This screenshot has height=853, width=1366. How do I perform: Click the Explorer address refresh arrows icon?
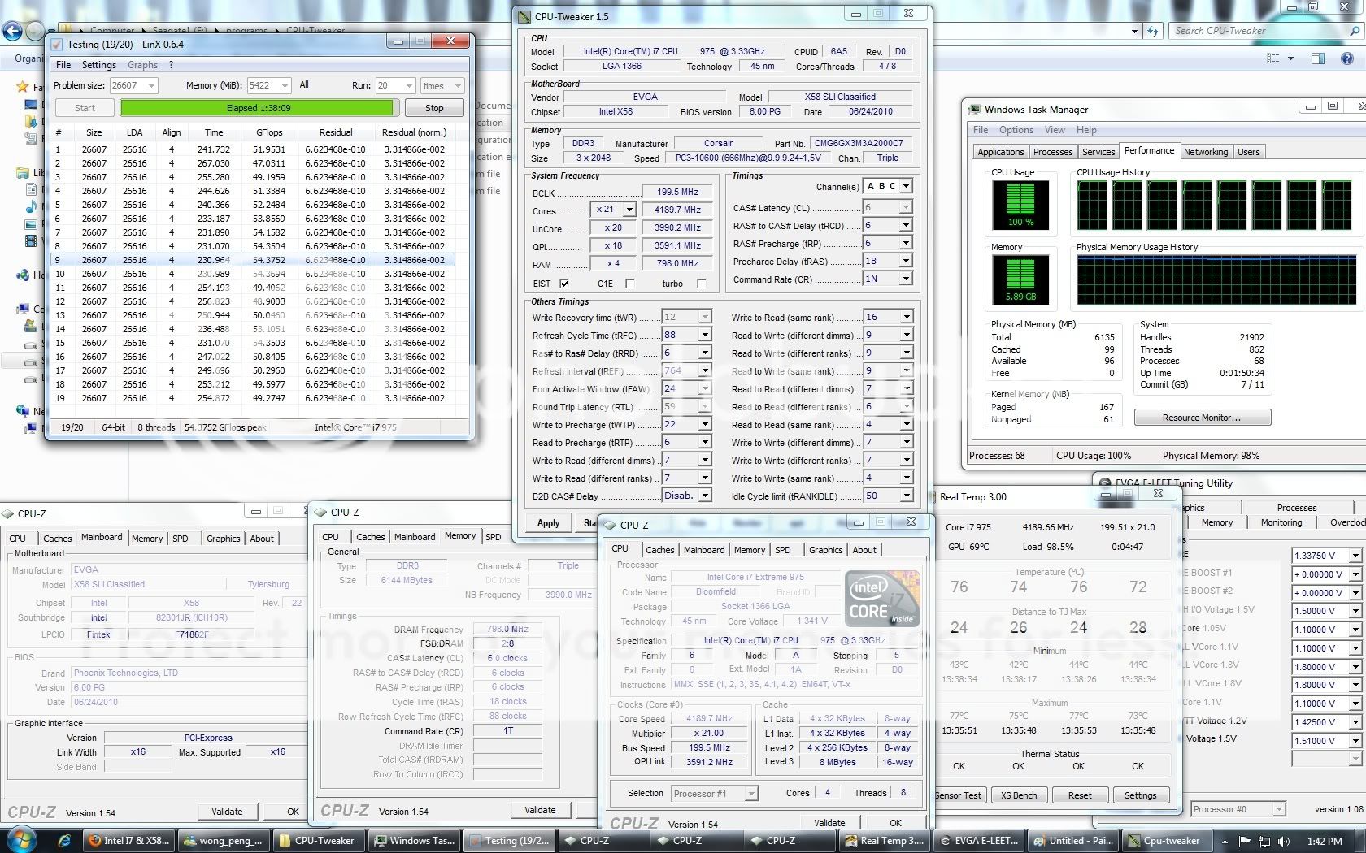(x=1153, y=31)
